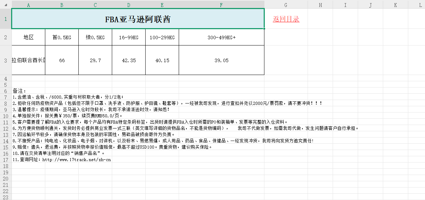Select row 6 header
Viewport: 425px width, 200px height.
pyautogui.click(x=6, y=91)
